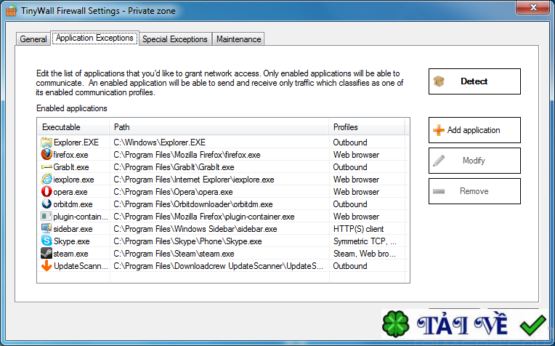
Task: Sort by the Profiles column header
Action: tap(367, 126)
